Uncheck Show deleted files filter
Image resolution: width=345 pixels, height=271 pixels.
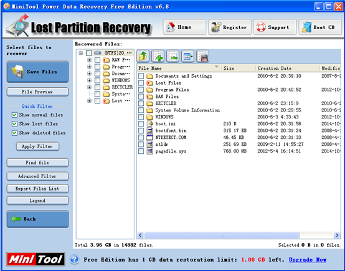click(14, 133)
